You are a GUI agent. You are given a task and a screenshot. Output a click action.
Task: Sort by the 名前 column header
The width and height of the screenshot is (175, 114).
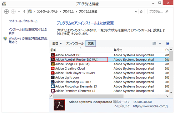pyautogui.click(x=81, y=50)
